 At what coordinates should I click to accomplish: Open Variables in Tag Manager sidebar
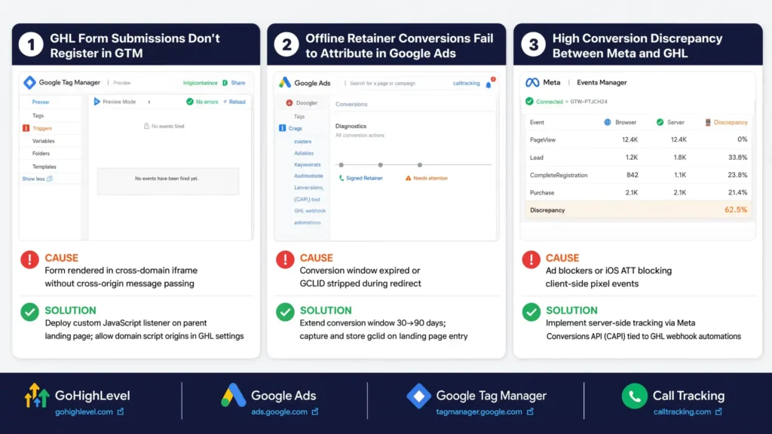[43, 141]
